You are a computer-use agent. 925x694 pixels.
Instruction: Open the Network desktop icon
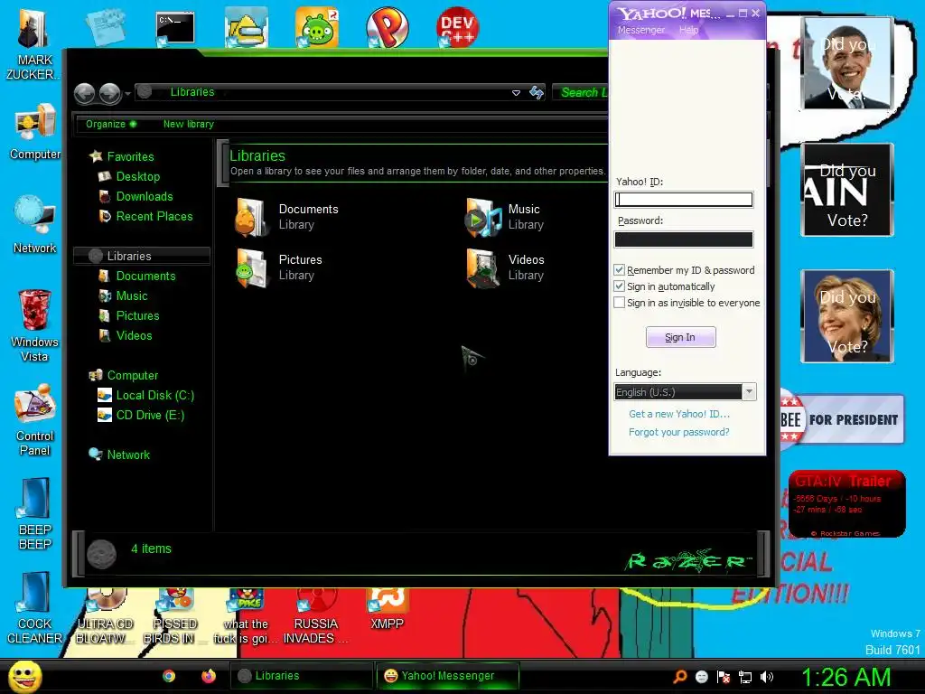tap(35, 225)
